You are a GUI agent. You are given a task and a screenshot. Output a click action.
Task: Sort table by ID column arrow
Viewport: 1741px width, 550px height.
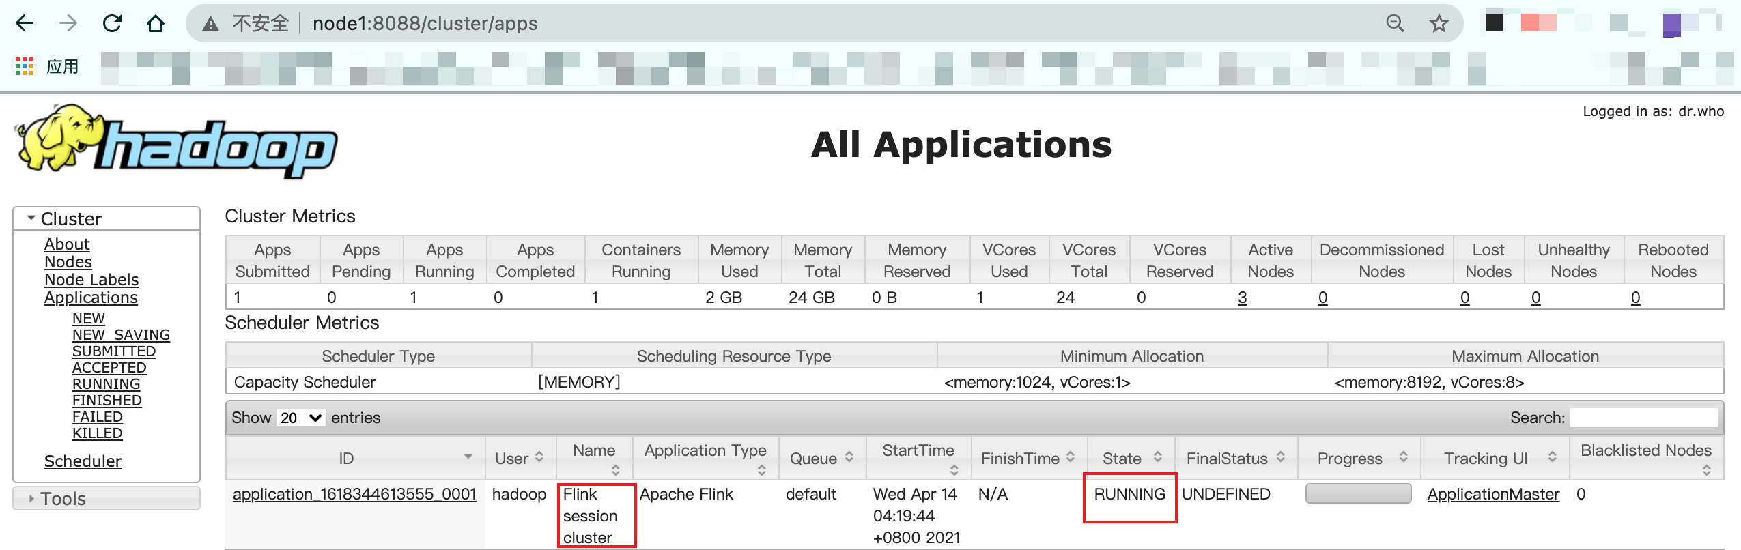[x=468, y=457]
